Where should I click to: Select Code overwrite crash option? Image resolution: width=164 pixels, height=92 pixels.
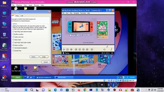[x=18, y=37]
